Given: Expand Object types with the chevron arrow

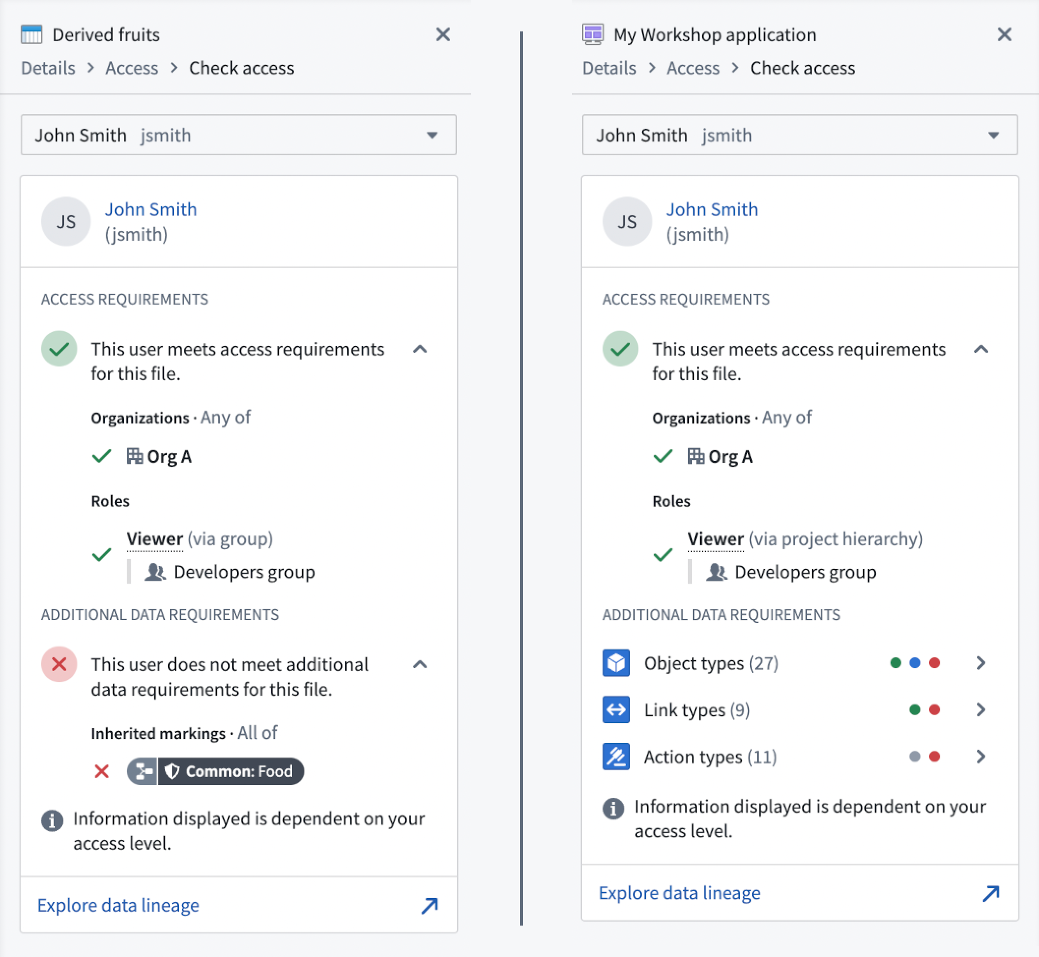Looking at the screenshot, I should (981, 663).
